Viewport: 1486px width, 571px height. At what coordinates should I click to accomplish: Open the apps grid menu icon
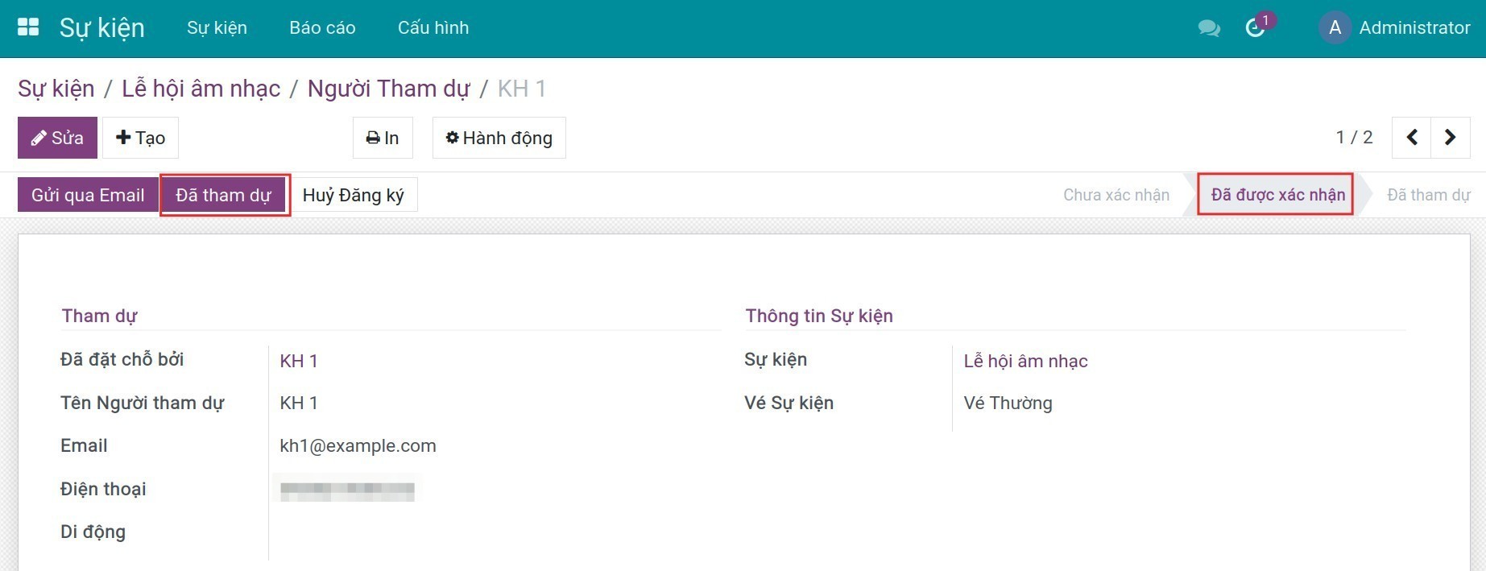pyautogui.click(x=28, y=27)
